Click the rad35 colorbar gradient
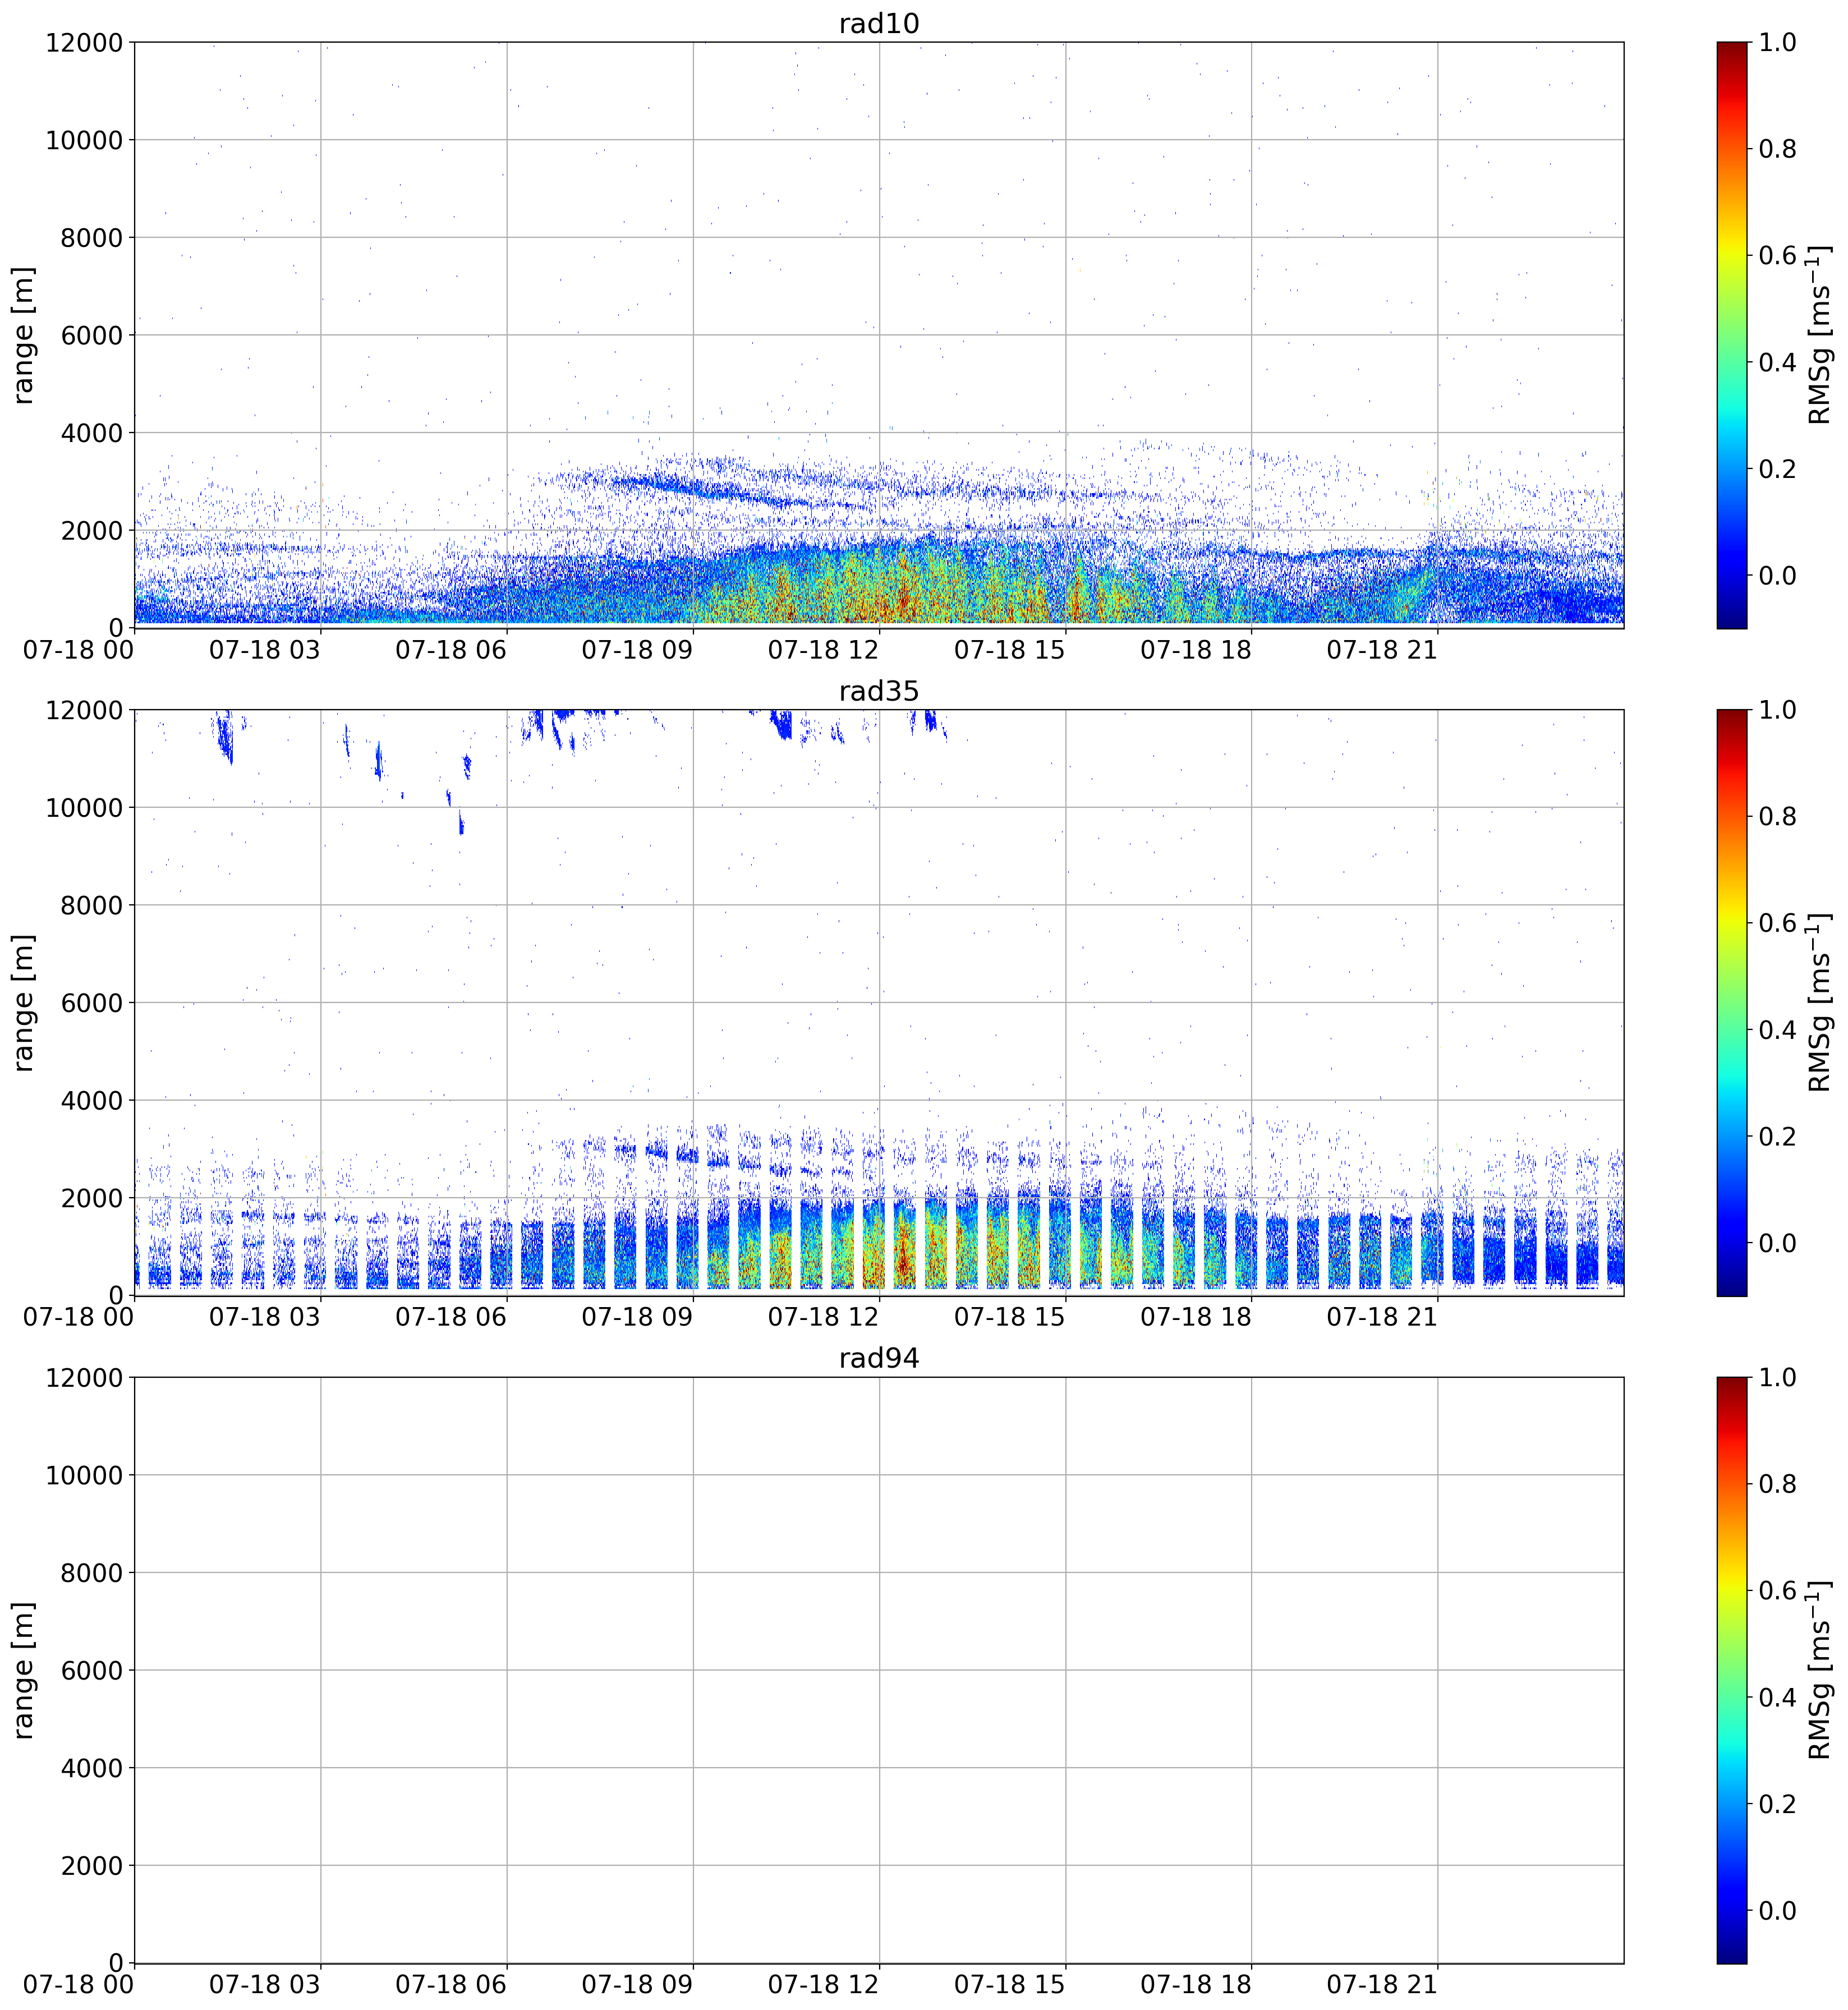Screen dimensions: 1848x2010 tap(1732, 1003)
